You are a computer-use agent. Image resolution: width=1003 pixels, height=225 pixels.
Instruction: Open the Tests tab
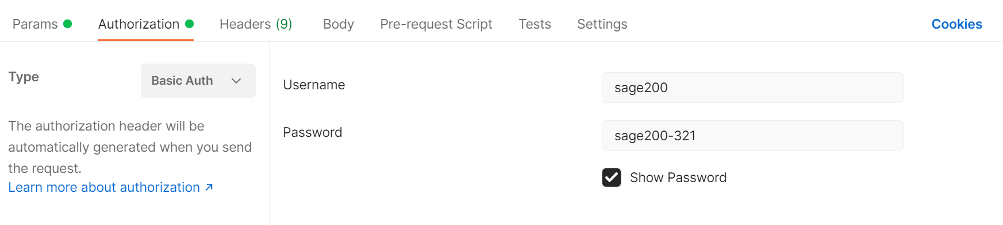[535, 24]
